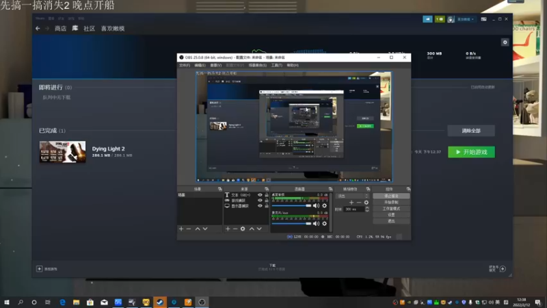Lock the display capture source
The width and height of the screenshot is (547, 308).
click(267, 206)
